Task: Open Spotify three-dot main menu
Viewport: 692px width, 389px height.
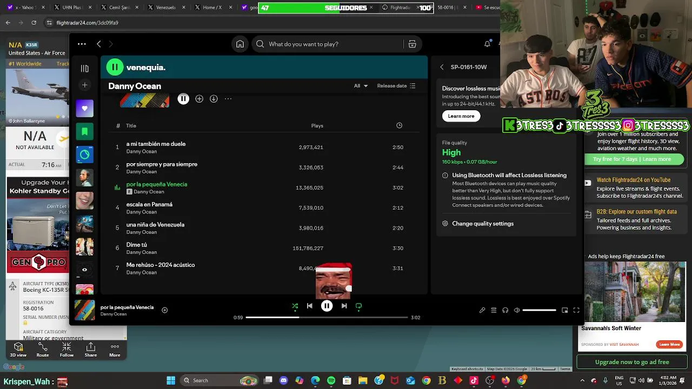Action: pyautogui.click(x=82, y=44)
